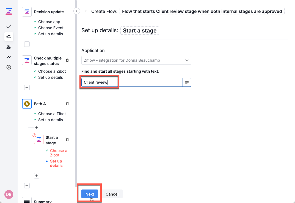This screenshot has width=295, height=203.
Task: Open the checkmark proofs icon in sidebar
Action: [x=9, y=26]
